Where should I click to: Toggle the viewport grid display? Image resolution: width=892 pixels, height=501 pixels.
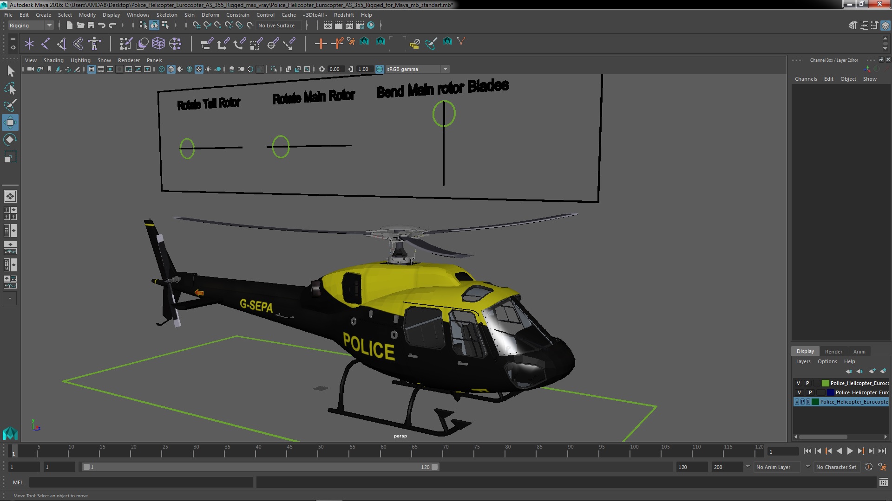(x=92, y=69)
